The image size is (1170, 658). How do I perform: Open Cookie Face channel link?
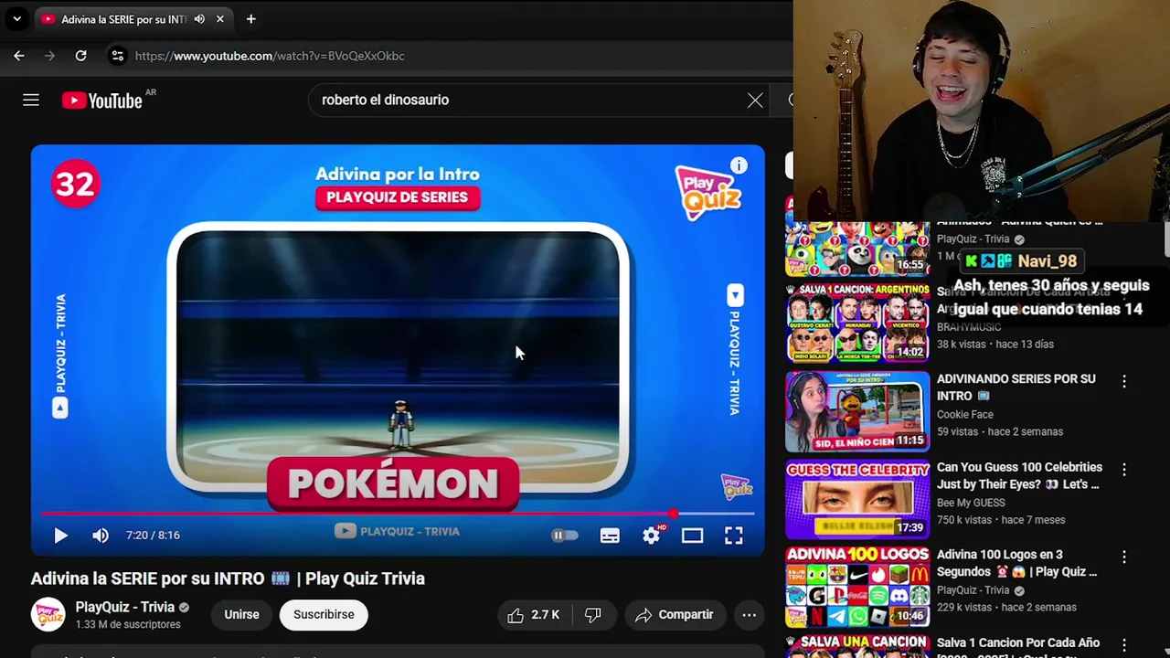[964, 414]
